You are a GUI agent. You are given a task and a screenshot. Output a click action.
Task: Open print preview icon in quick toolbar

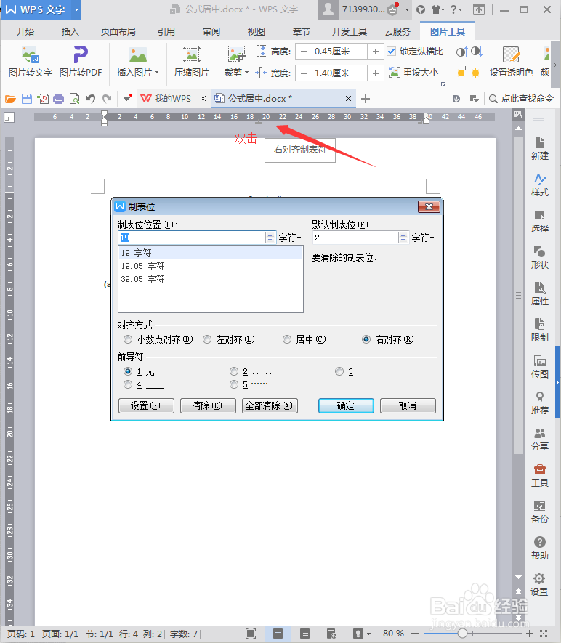pyautogui.click(x=75, y=99)
